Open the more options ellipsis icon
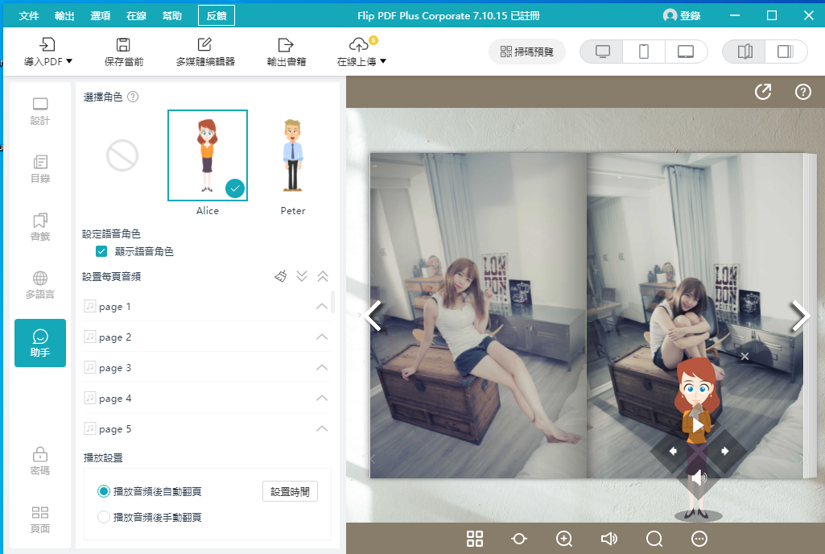 pos(699,539)
